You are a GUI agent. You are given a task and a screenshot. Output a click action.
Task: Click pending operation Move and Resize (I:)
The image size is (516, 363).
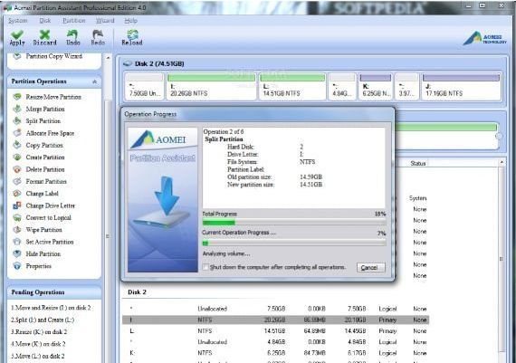(51, 308)
